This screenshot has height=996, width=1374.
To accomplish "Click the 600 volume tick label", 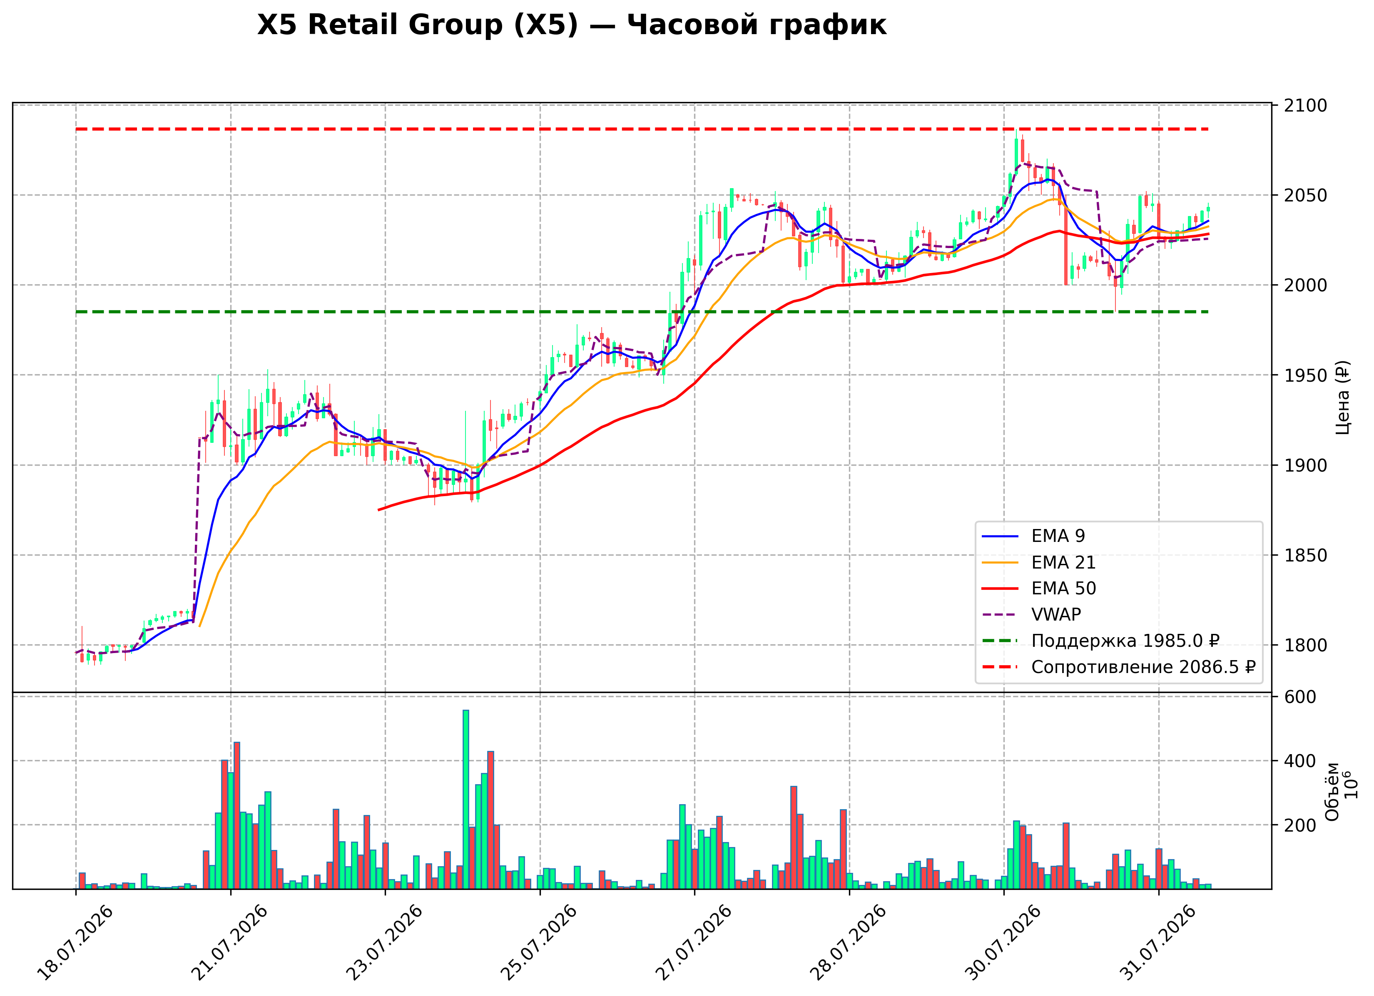I will pyautogui.click(x=1300, y=697).
